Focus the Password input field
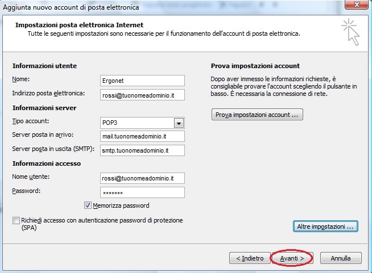The image size is (372, 273). (142, 192)
